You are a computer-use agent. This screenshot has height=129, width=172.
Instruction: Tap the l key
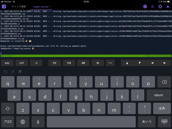pos(138,95)
